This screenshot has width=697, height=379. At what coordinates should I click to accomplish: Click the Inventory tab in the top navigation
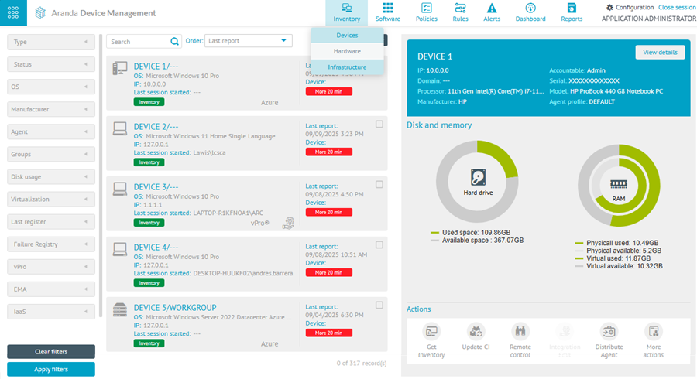coord(347,12)
